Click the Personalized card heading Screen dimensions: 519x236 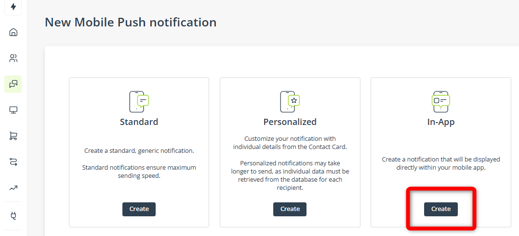pos(290,122)
